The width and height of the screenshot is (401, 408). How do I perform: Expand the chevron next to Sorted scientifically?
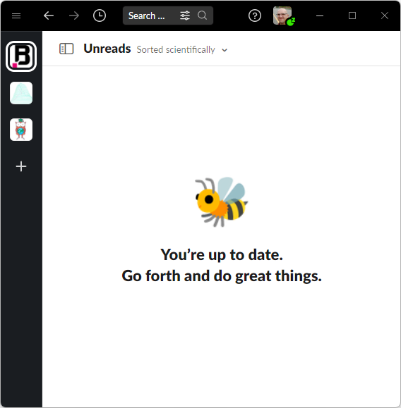(225, 50)
